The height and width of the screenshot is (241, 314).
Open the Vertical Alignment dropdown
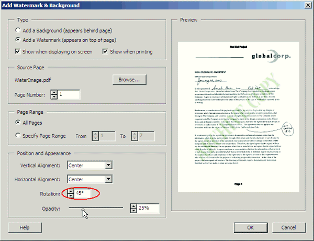click(108, 166)
